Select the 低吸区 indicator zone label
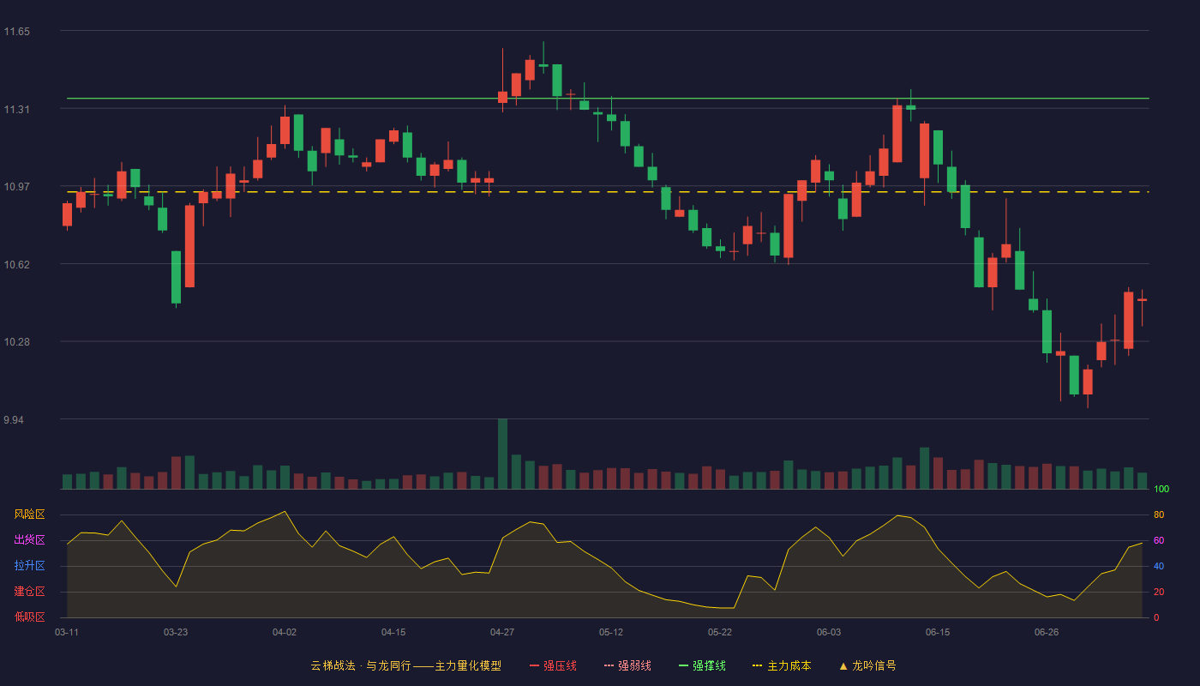Screen dimensions: 1200x686 click(29, 617)
